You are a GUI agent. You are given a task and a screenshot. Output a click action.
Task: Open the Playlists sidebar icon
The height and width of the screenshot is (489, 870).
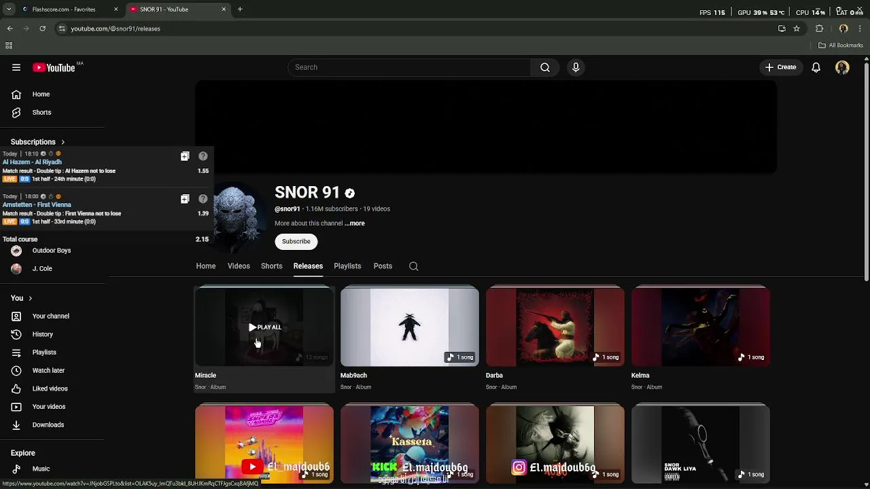pyautogui.click(x=16, y=352)
